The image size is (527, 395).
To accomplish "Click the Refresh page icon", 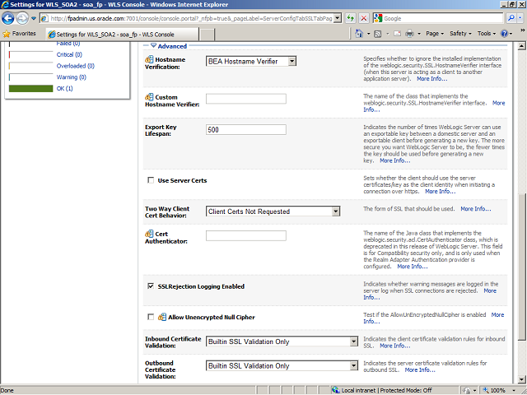I will point(350,17).
